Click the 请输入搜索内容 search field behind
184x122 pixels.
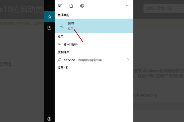(x=164, y=9)
